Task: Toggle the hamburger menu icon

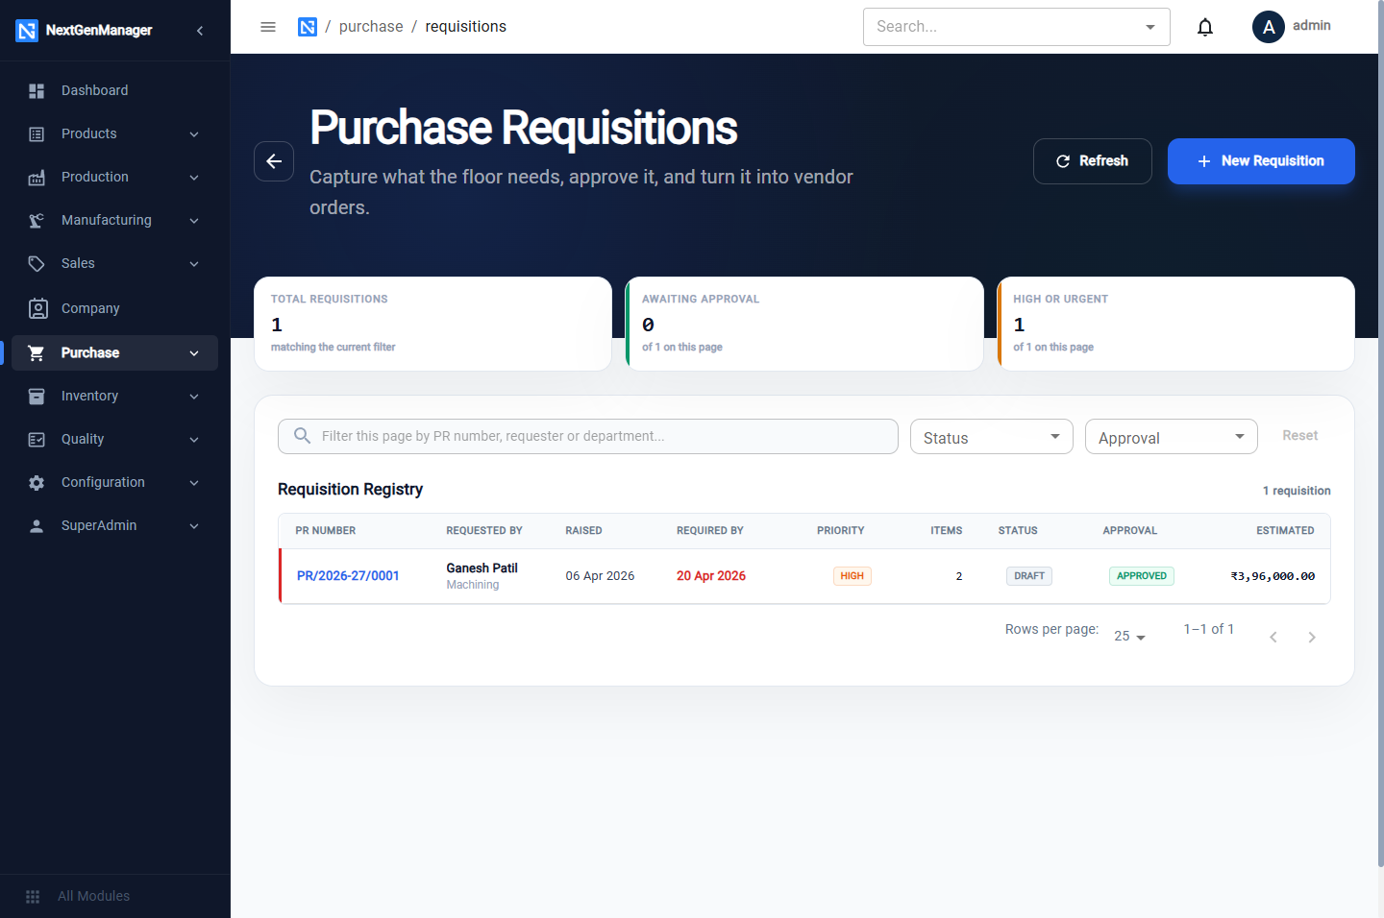Action: coord(268,27)
